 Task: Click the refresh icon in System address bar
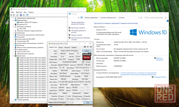[141, 18]
